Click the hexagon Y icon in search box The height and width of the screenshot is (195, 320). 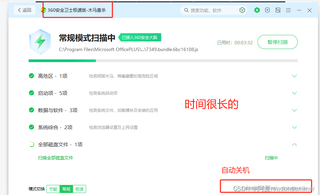pyautogui.click(x=242, y=10)
